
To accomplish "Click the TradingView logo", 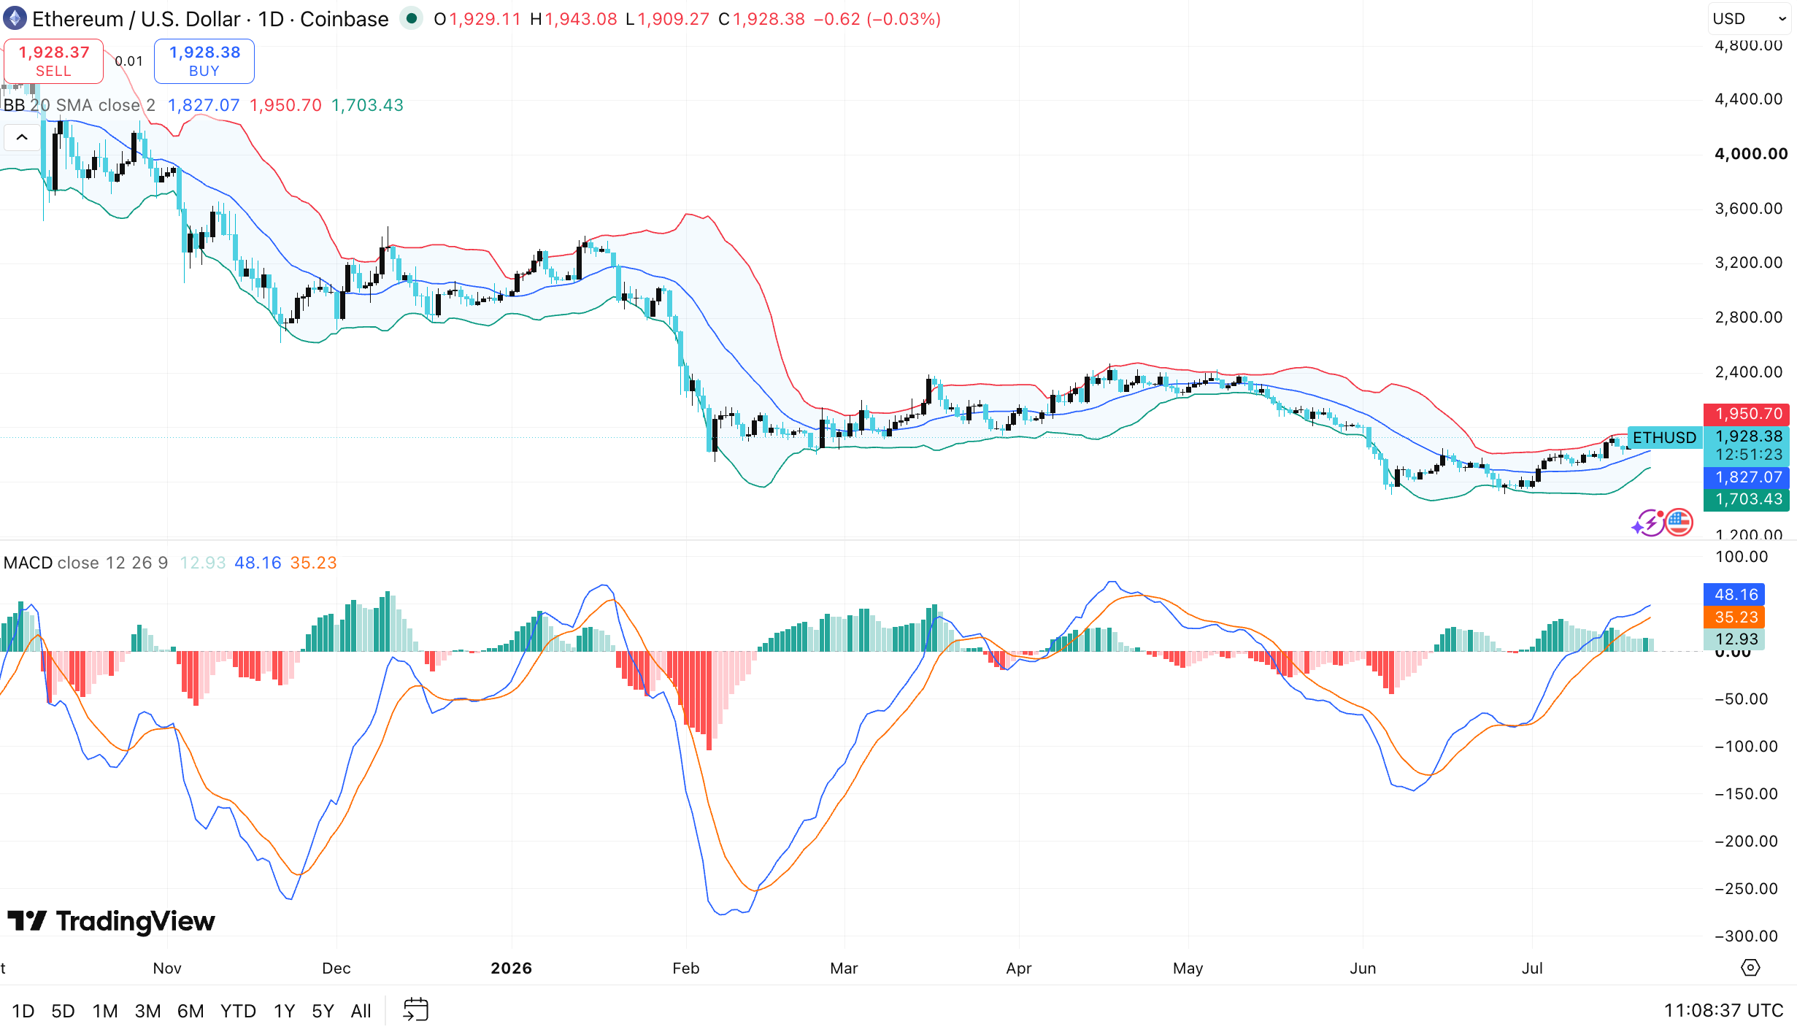I will pos(111,921).
